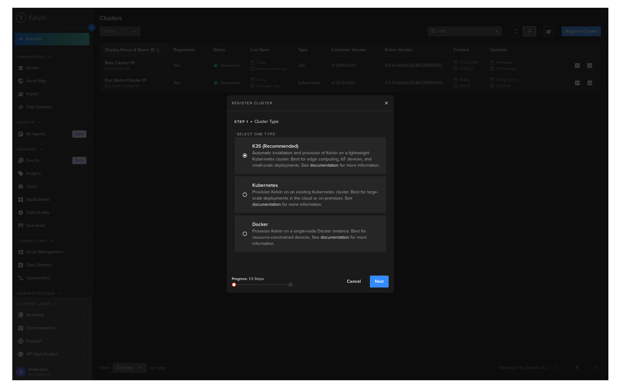Viewport: 621px width, 388px height.
Task: Open documentation link in K3S description
Action: (324, 165)
